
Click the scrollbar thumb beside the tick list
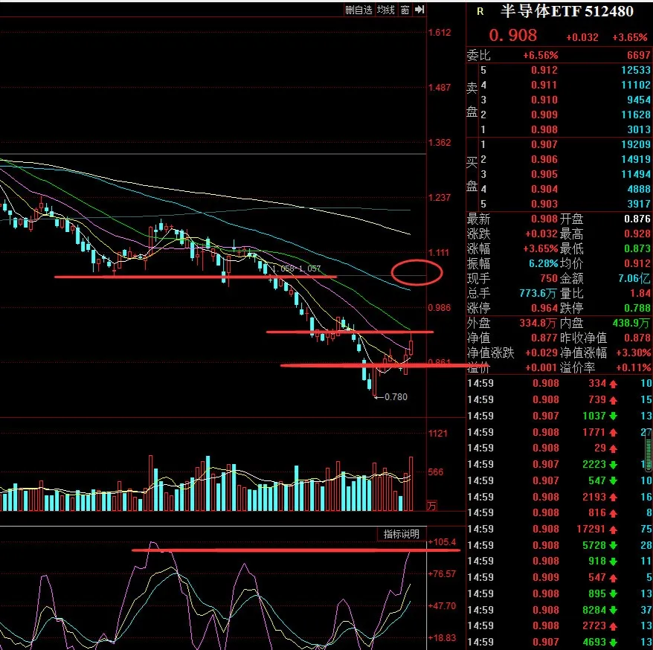pyautogui.click(x=649, y=449)
